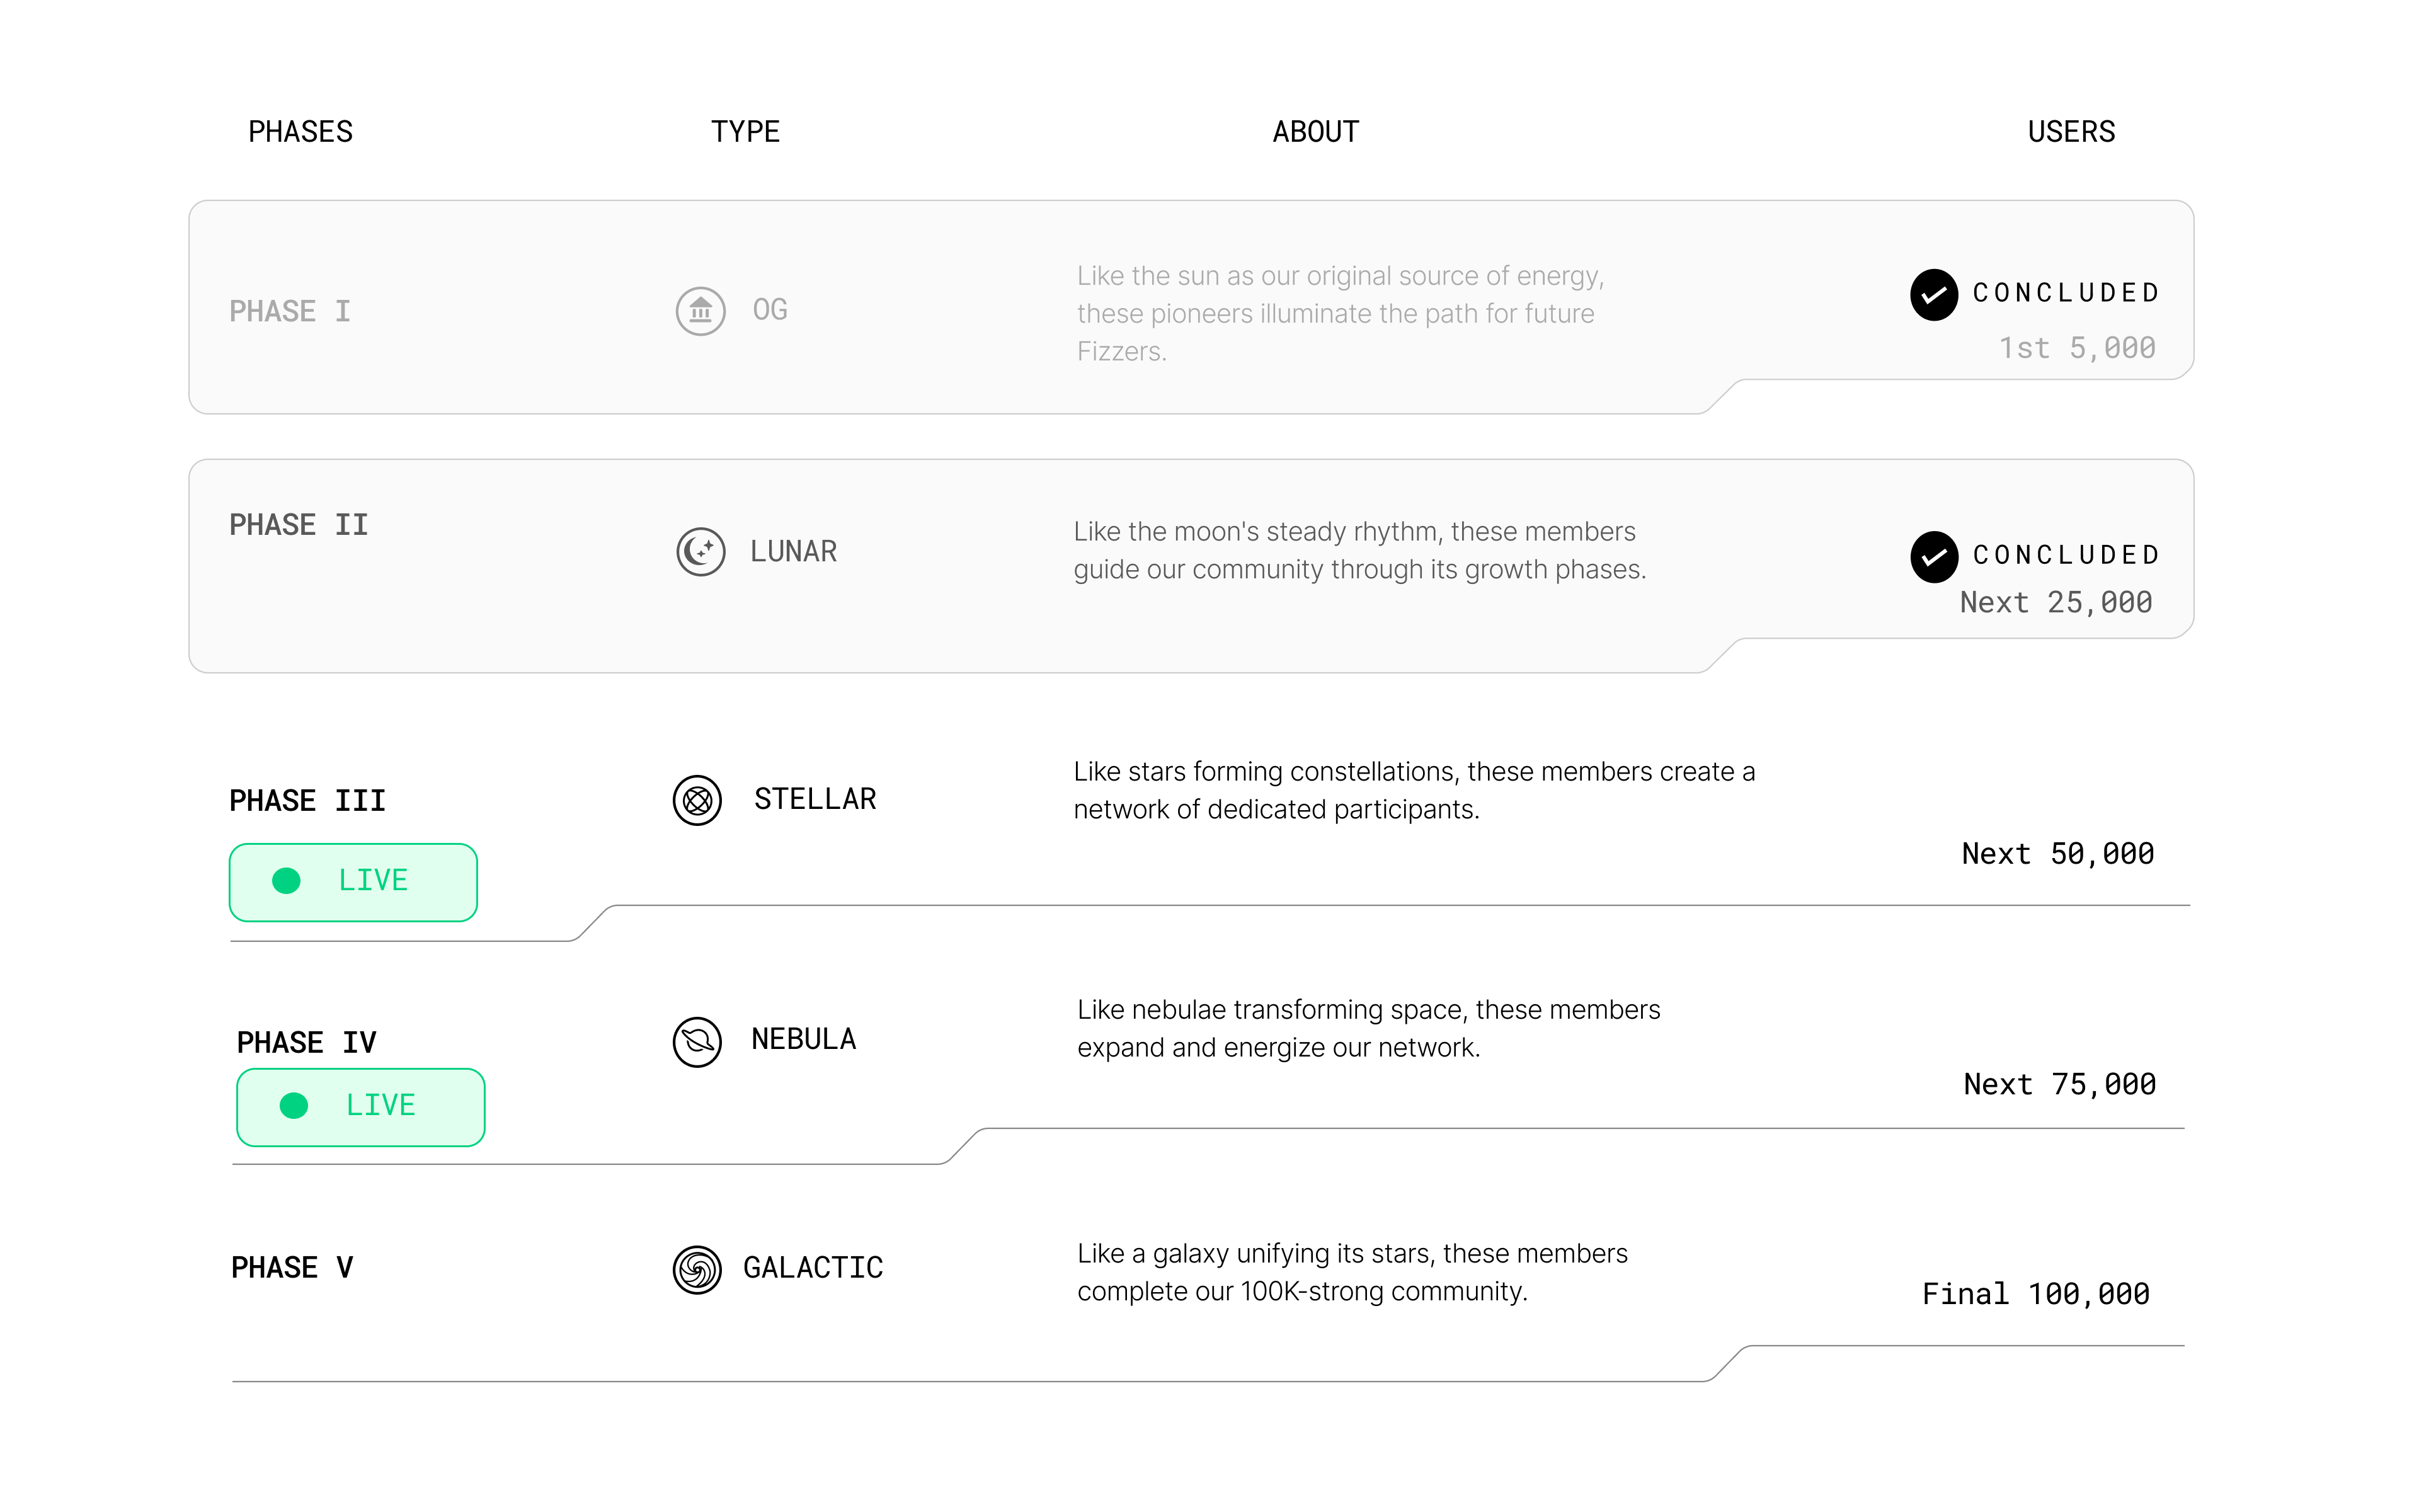This screenshot has width=2419, height=1512.
Task: Click the STELLAR type label
Action: [x=815, y=799]
